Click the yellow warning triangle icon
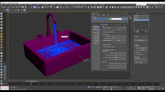The image size is (165, 92). pos(118,7)
